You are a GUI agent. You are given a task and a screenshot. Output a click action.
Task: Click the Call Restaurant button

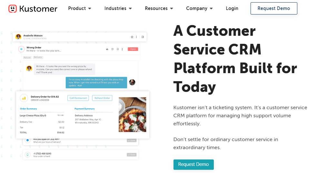[78, 98]
